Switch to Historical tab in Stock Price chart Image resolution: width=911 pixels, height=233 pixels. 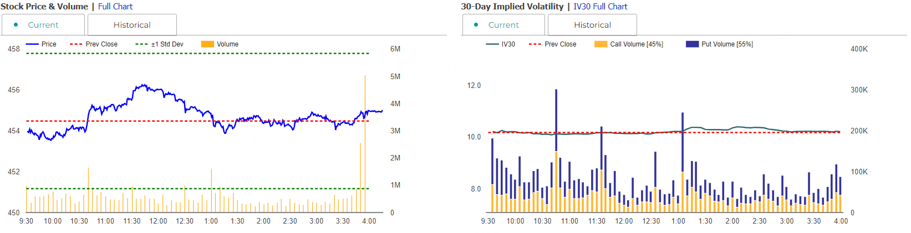(132, 25)
